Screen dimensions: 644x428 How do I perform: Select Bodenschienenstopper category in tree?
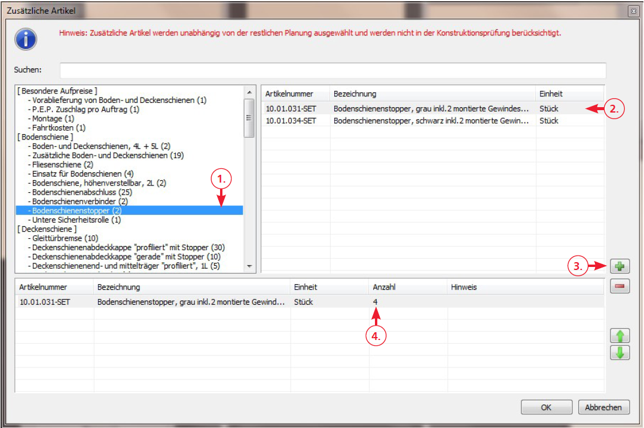click(77, 211)
